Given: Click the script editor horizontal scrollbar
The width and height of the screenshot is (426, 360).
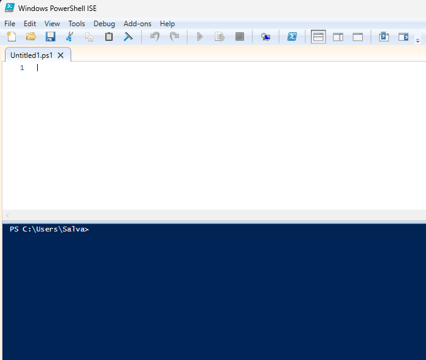Looking at the screenshot, I should (x=213, y=216).
